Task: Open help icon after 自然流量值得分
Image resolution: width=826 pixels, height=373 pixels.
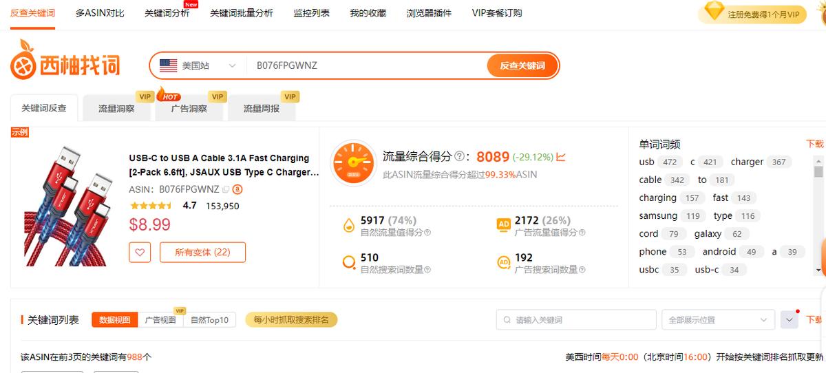Action: click(x=427, y=233)
